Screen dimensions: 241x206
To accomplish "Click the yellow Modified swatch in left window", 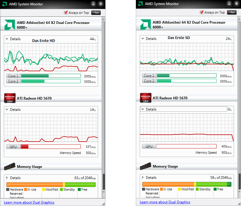I will pyautogui.click(x=43, y=189).
